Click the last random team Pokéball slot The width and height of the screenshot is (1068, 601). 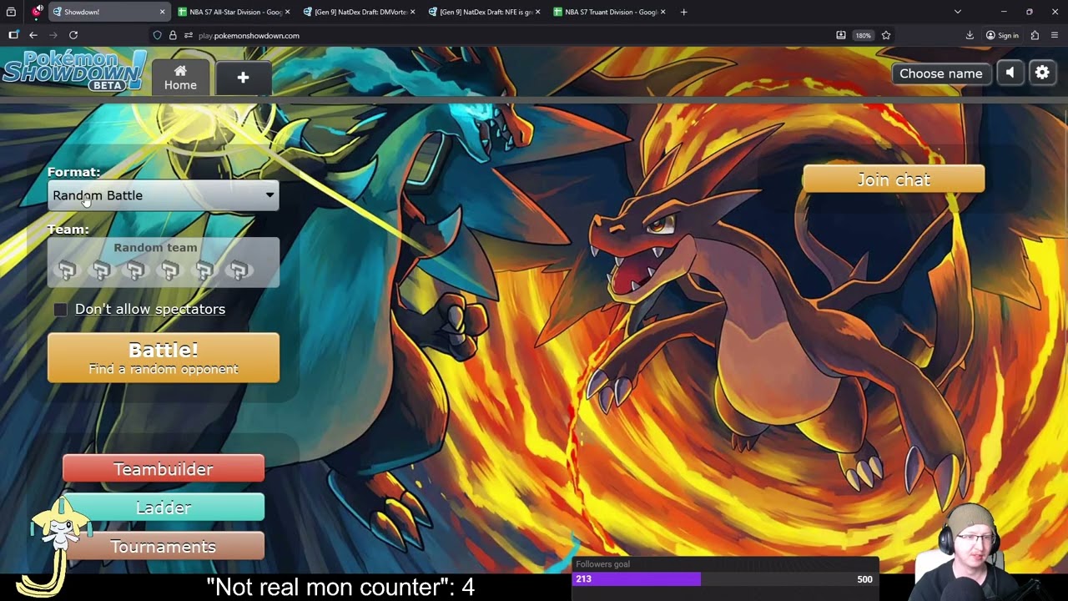point(239,270)
